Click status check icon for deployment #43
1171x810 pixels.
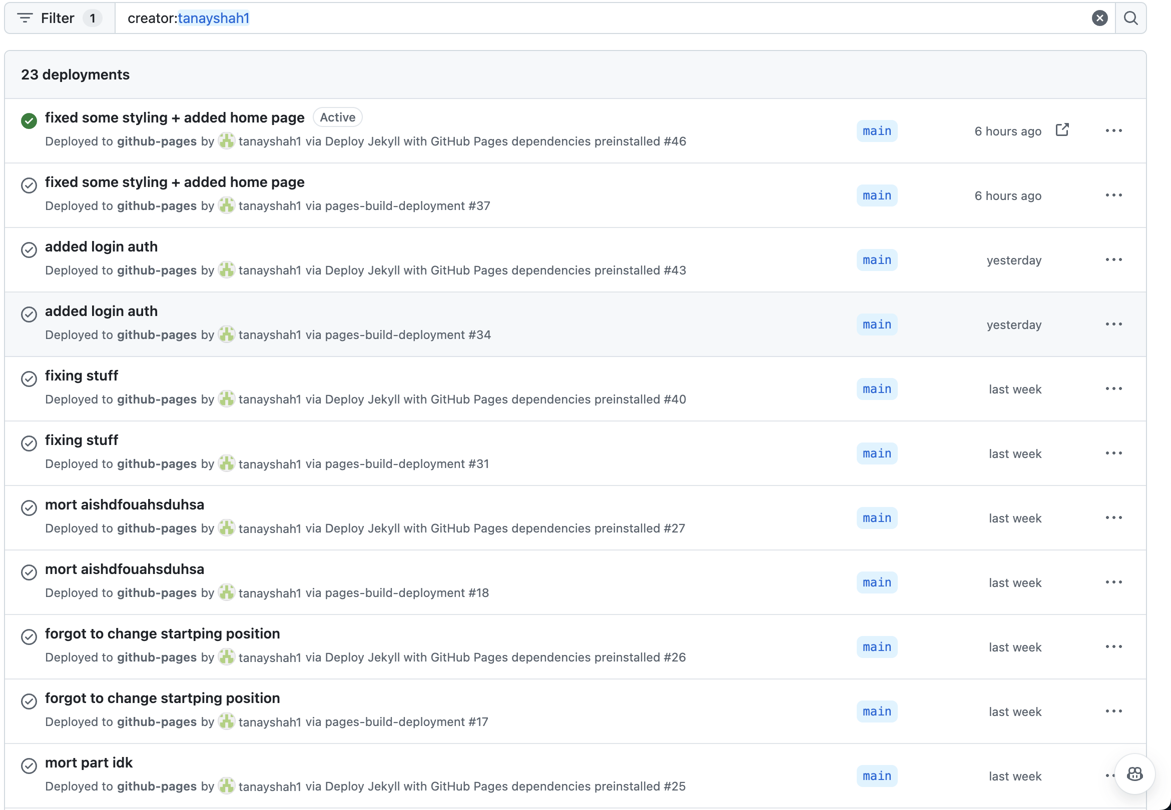click(x=29, y=249)
